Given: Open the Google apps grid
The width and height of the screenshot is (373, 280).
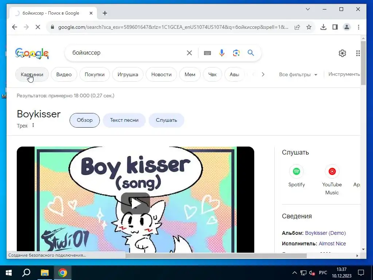Looking at the screenshot, I should tap(358, 53).
